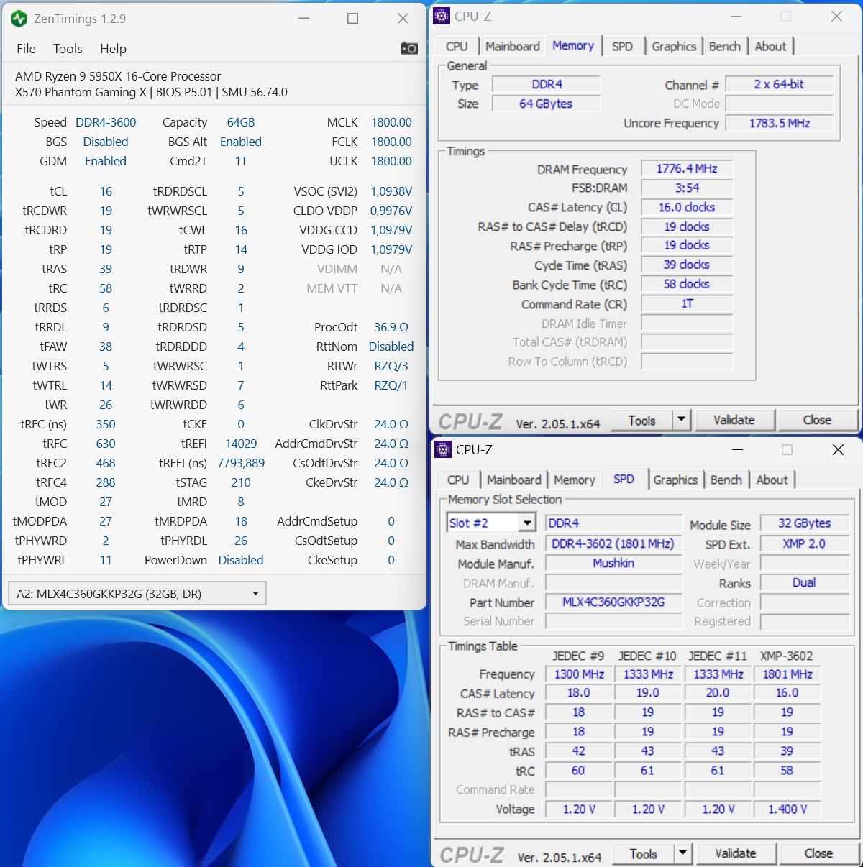Click the Part Number MLX4C360GKKP32G field
863x867 pixels.
click(613, 602)
